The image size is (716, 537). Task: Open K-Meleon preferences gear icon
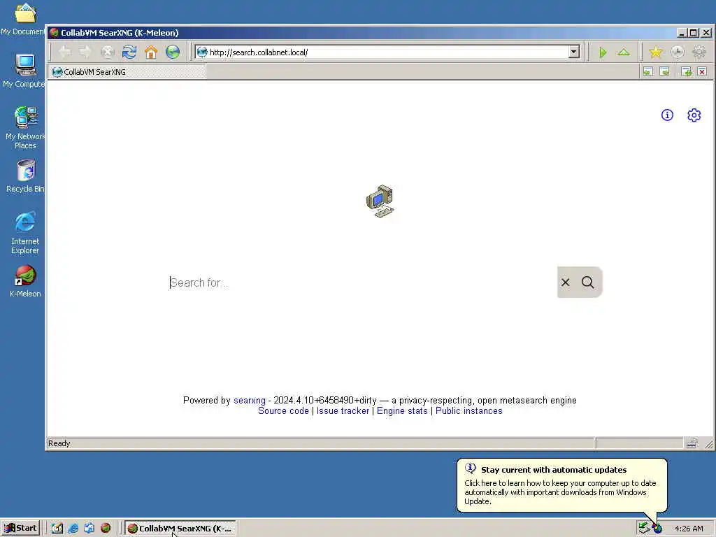[x=699, y=52]
